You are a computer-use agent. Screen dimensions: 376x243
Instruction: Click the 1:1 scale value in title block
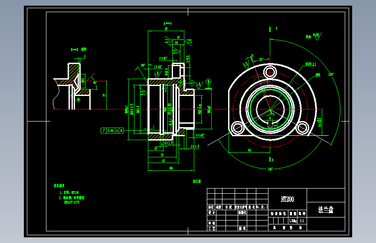(x=302, y=221)
